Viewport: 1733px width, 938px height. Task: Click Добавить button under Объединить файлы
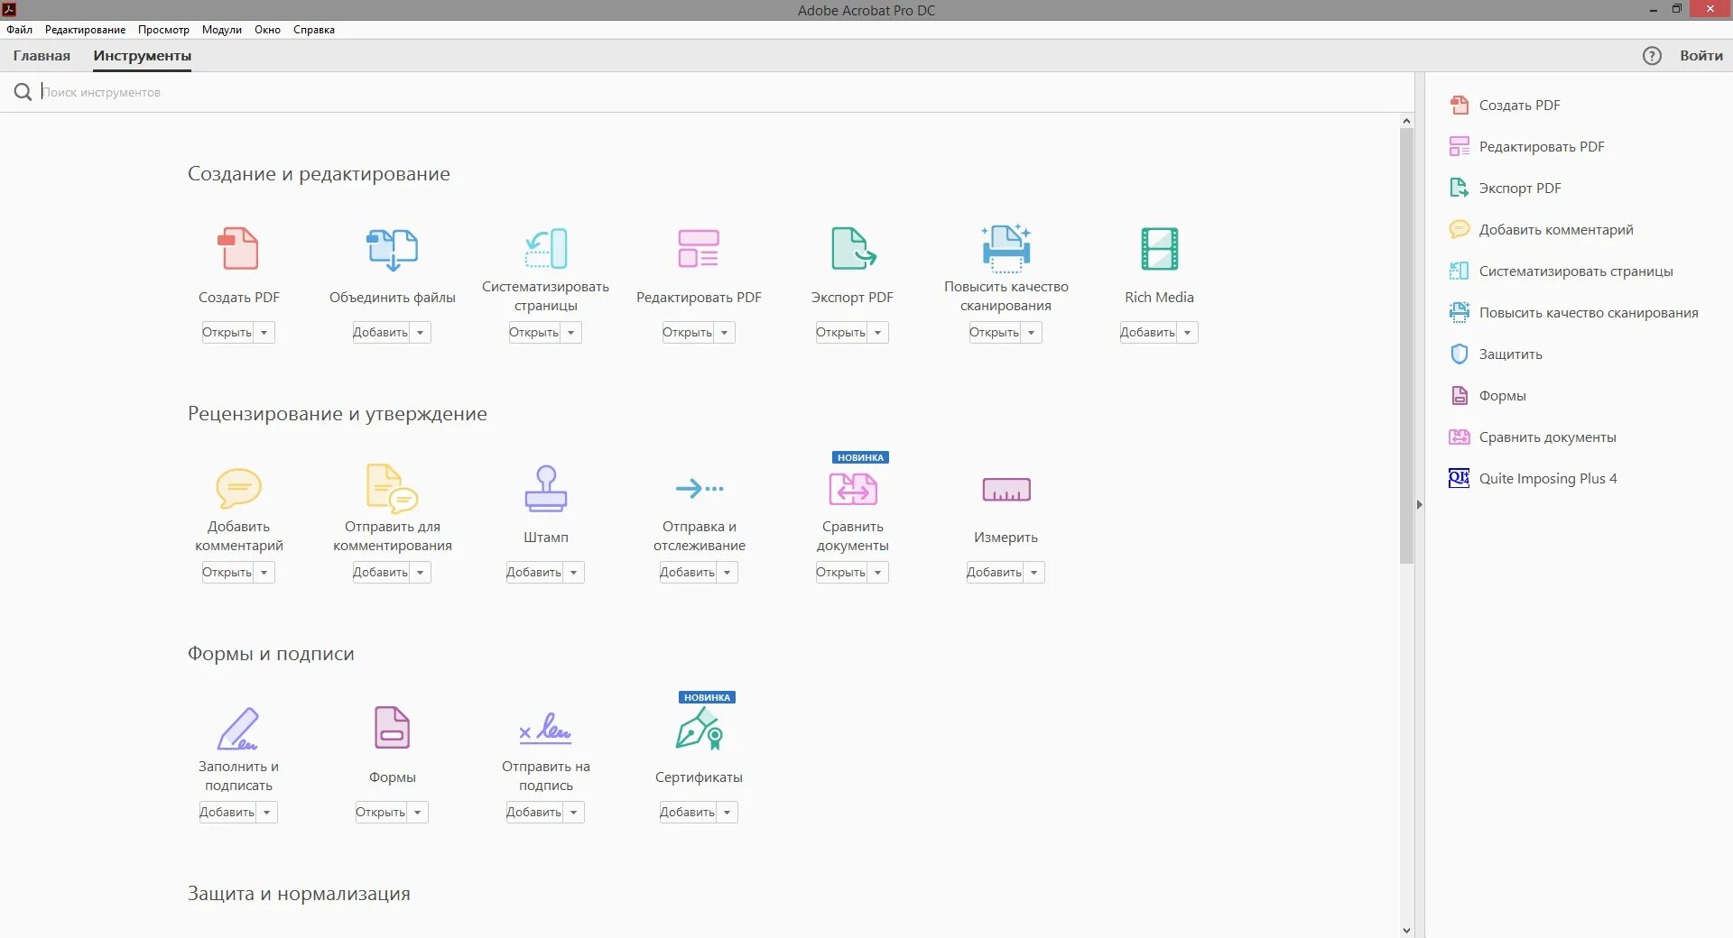381,333
